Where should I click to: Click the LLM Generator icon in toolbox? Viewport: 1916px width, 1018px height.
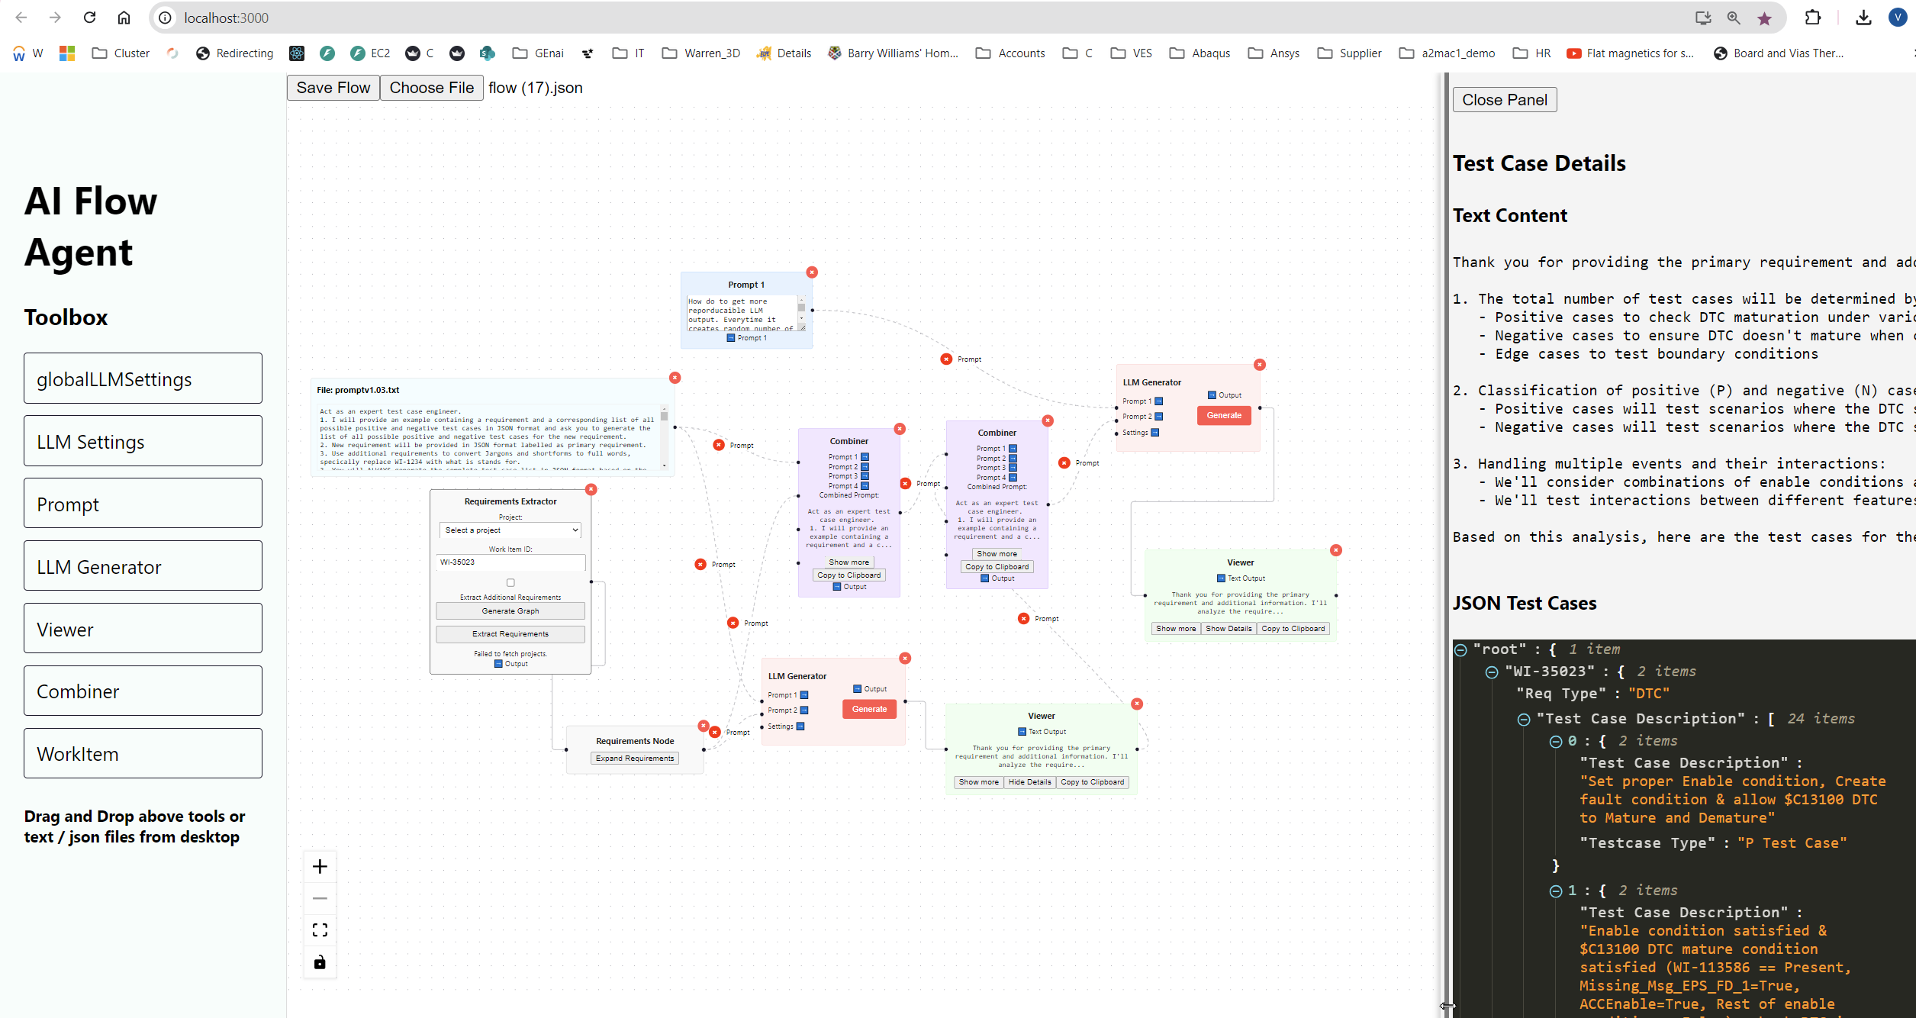click(142, 567)
